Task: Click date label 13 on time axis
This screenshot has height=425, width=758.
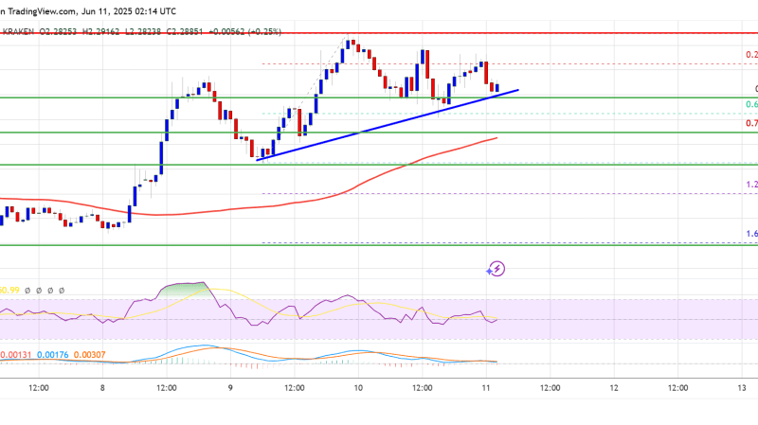Action: [742, 388]
